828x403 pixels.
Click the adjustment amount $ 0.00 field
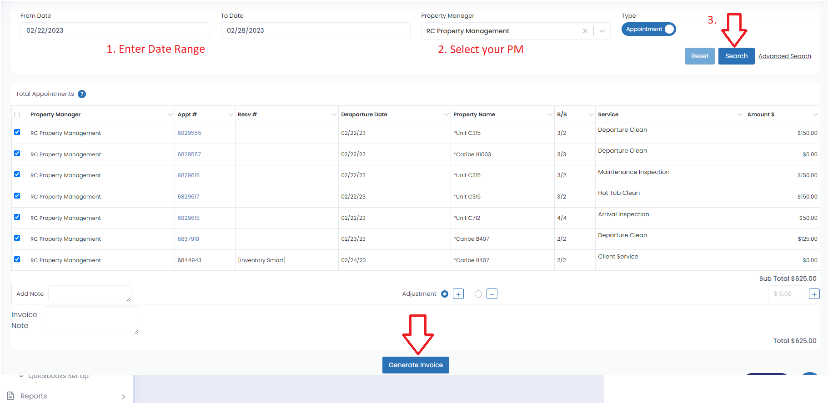786,294
